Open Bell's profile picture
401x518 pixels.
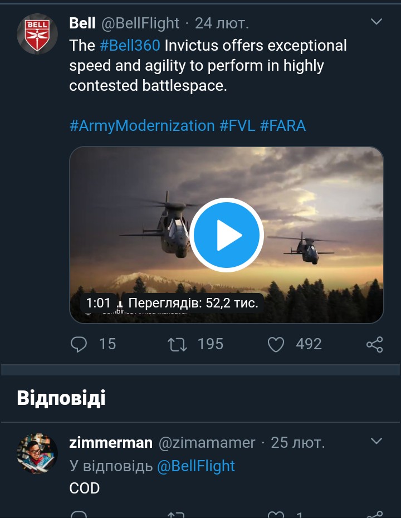pos(37,33)
